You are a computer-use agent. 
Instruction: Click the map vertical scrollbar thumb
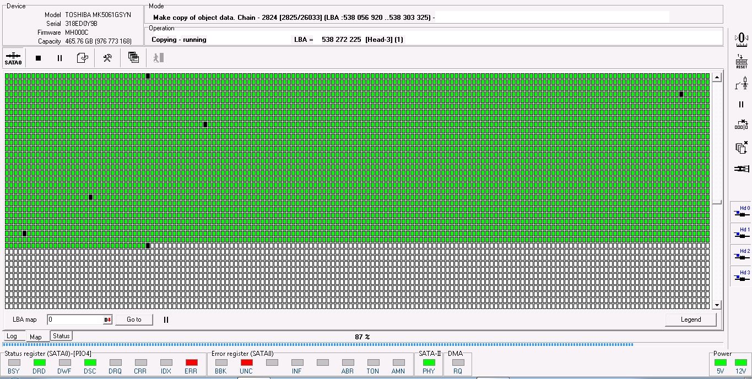point(717,202)
